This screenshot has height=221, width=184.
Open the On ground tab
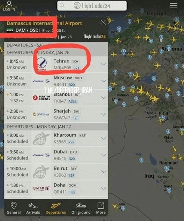[81, 208]
